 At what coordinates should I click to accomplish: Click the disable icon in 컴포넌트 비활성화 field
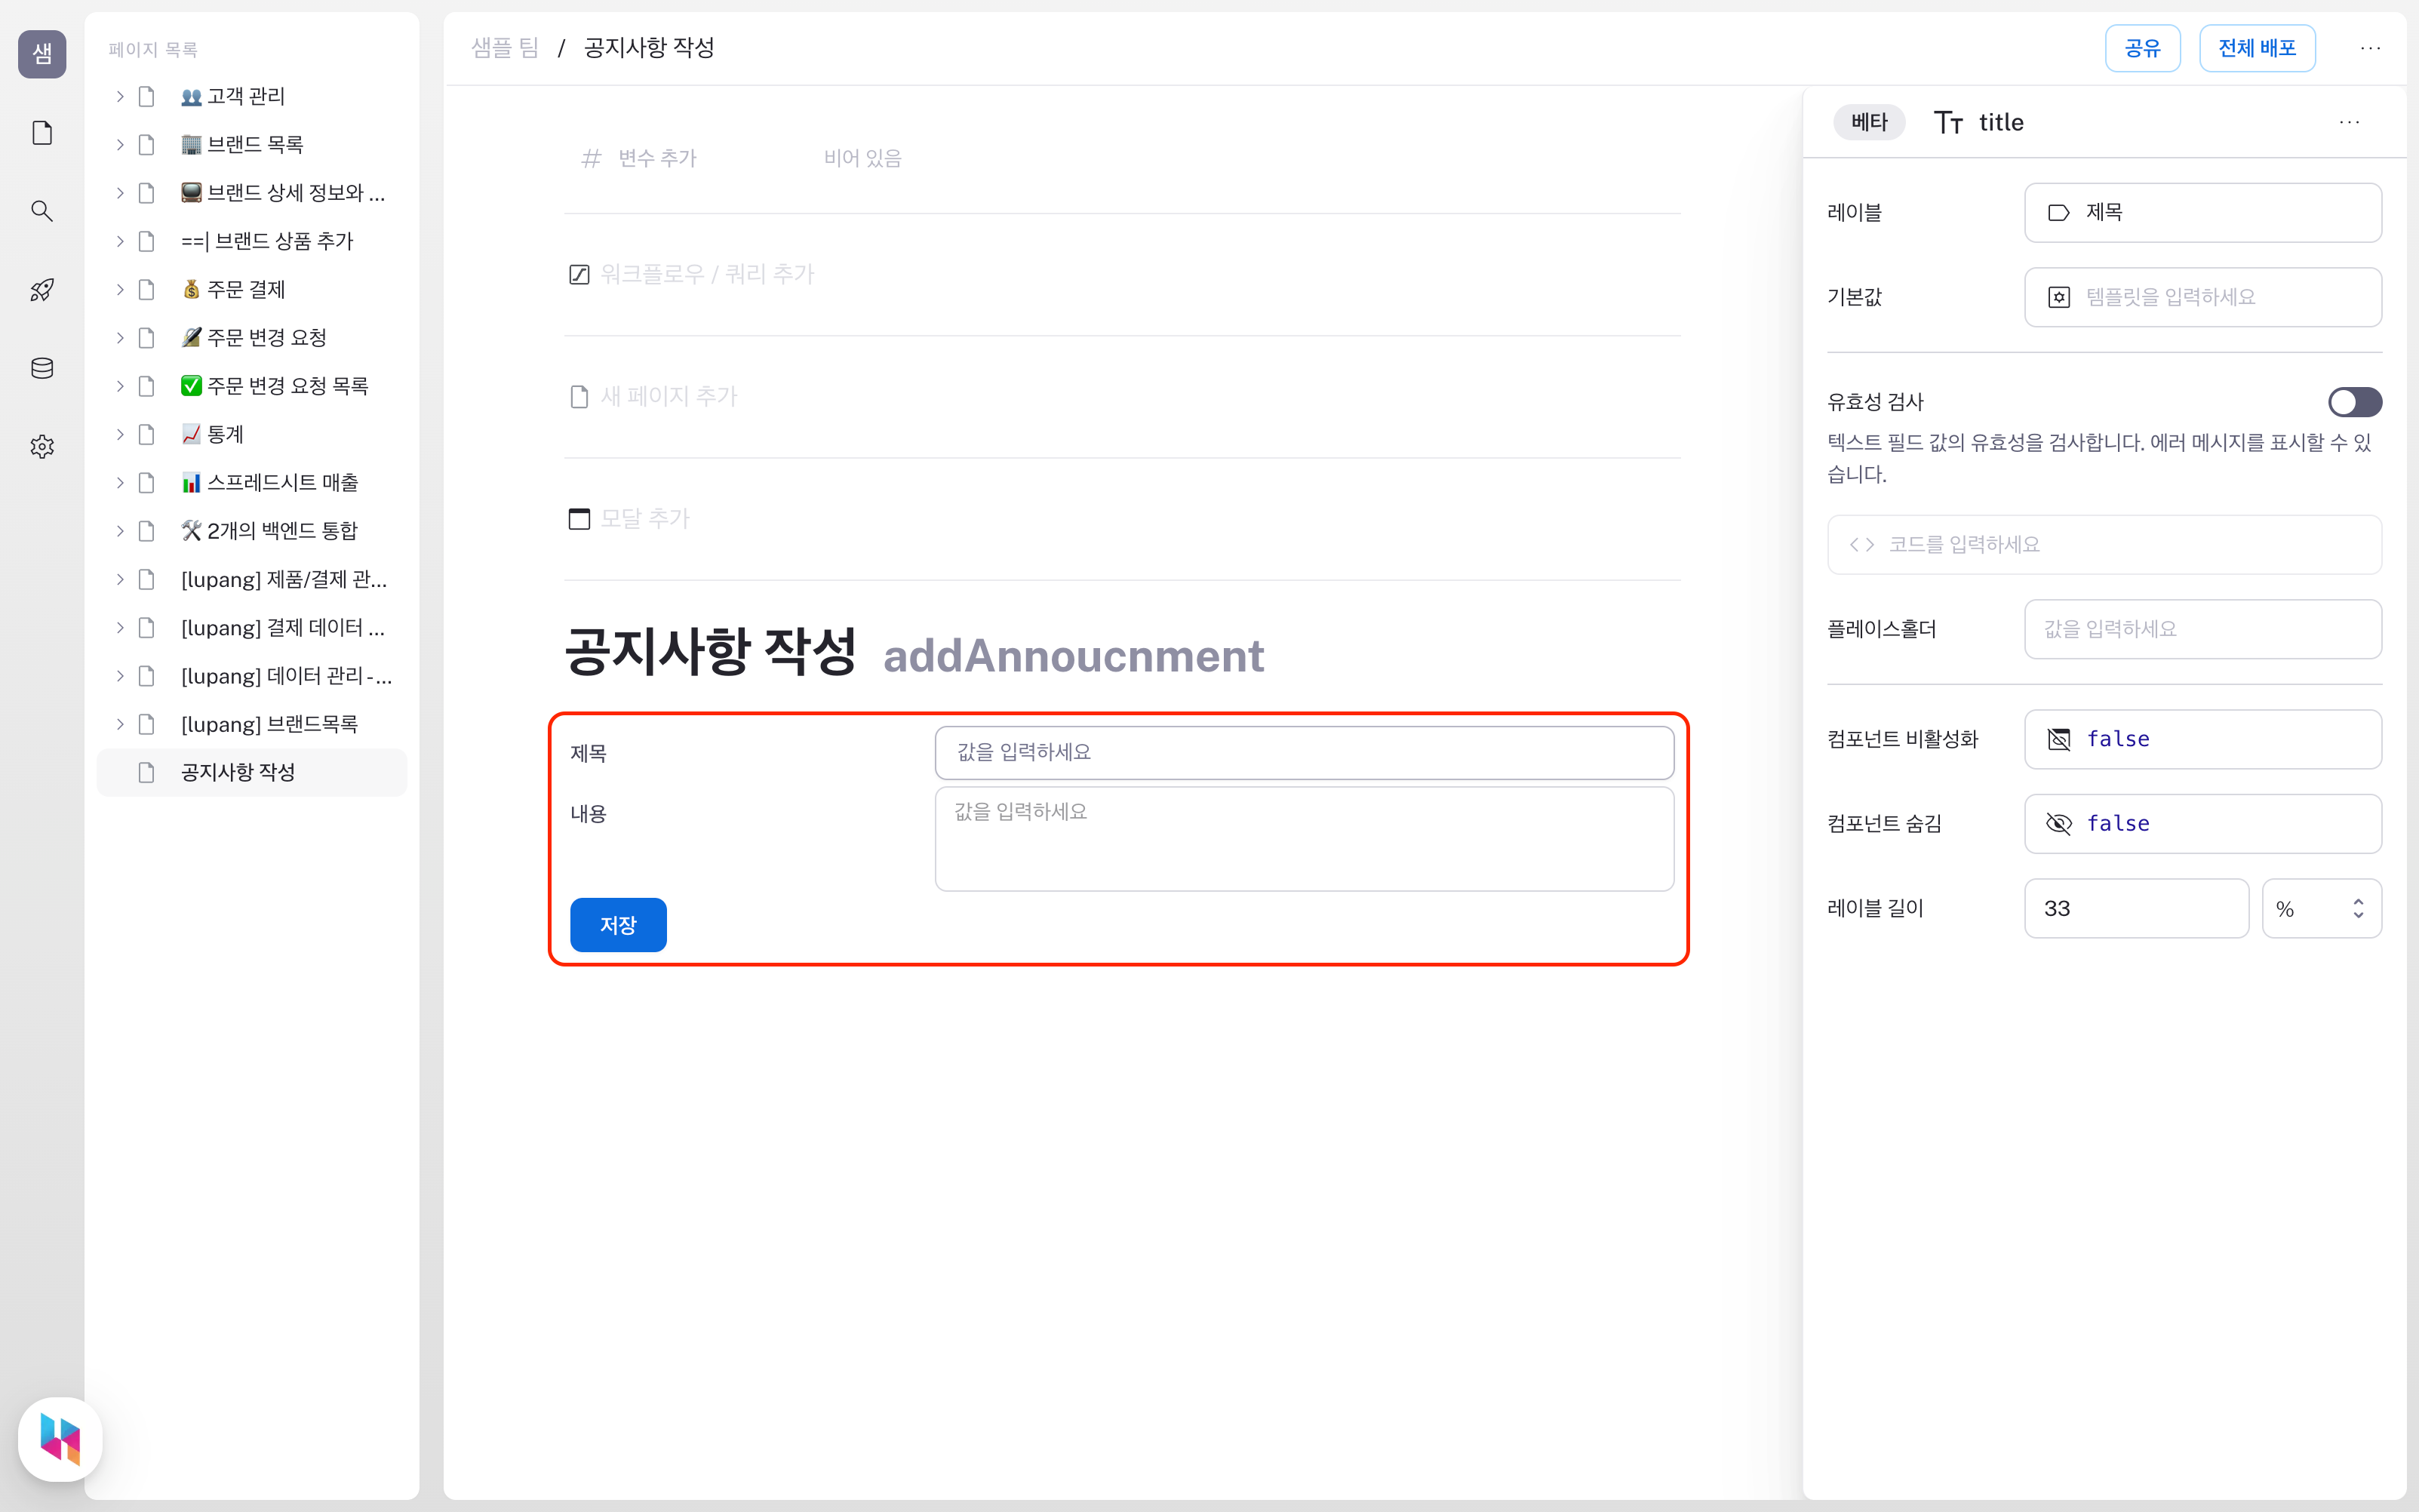[2058, 739]
